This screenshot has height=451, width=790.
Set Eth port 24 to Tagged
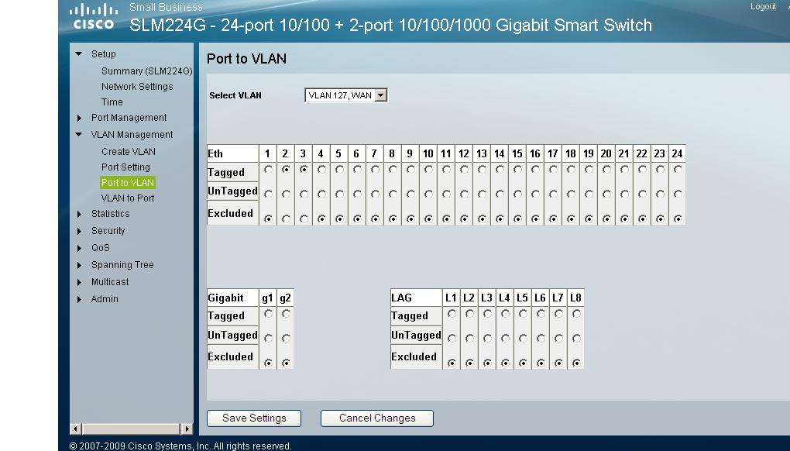(x=678, y=170)
